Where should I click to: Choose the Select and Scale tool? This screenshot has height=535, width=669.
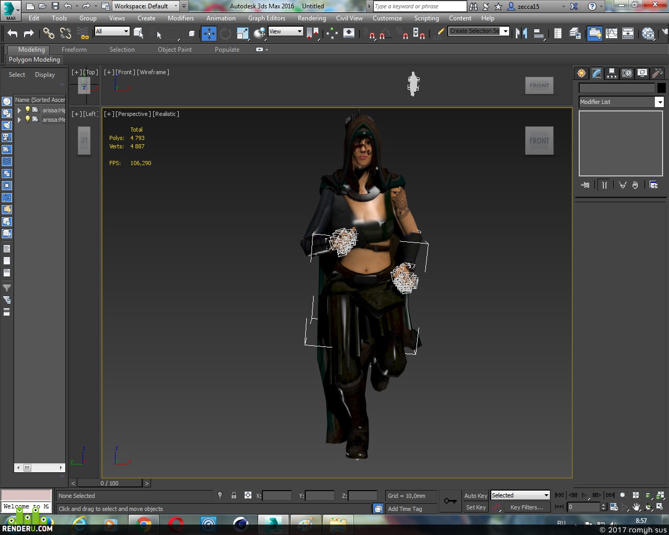click(243, 33)
